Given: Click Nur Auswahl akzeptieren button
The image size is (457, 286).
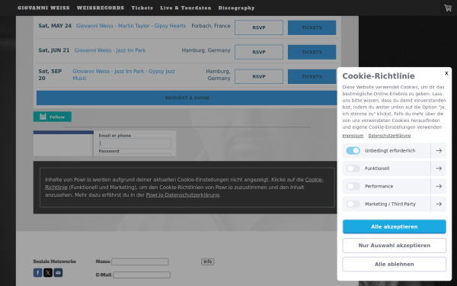Looking at the screenshot, I should (x=394, y=246).
